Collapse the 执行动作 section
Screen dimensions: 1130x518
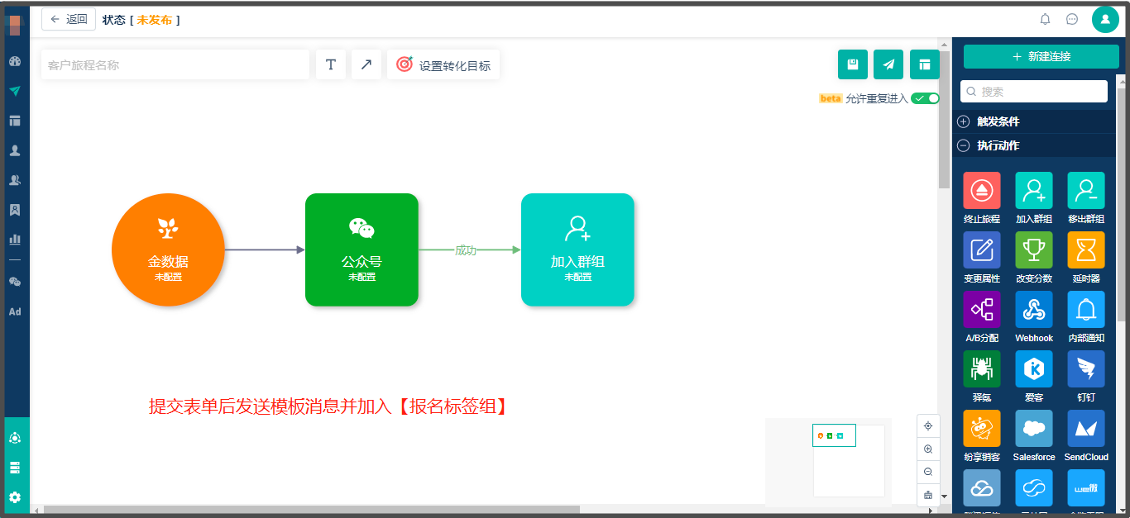[x=1034, y=145]
